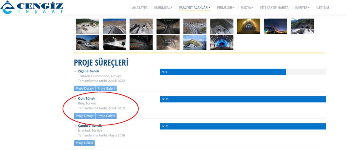347x150 pixels.
Task: Open the first thumbnail in the top row
Action: pos(87,26)
